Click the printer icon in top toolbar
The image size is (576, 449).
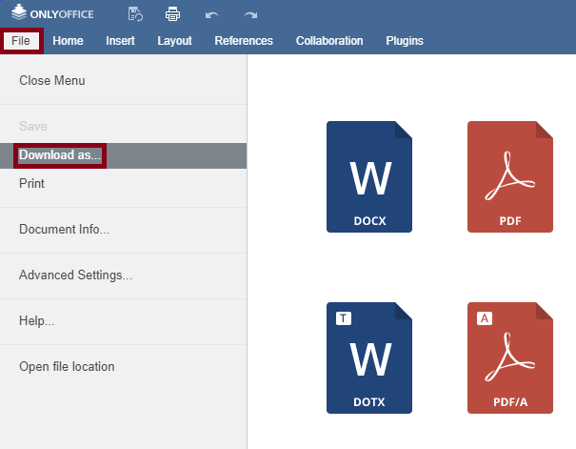[172, 14]
